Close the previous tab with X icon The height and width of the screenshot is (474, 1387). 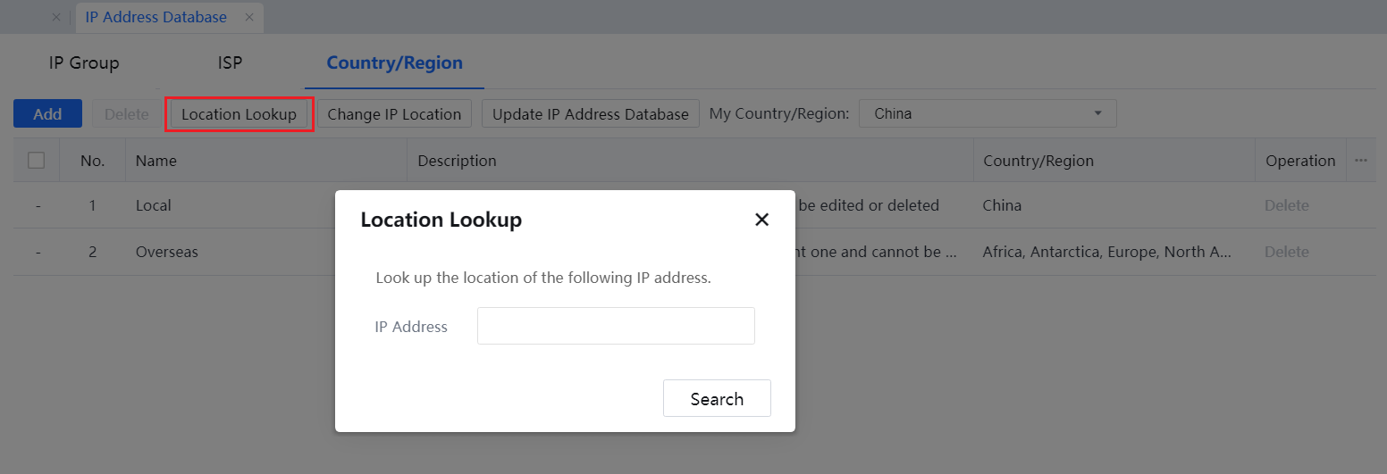56,17
